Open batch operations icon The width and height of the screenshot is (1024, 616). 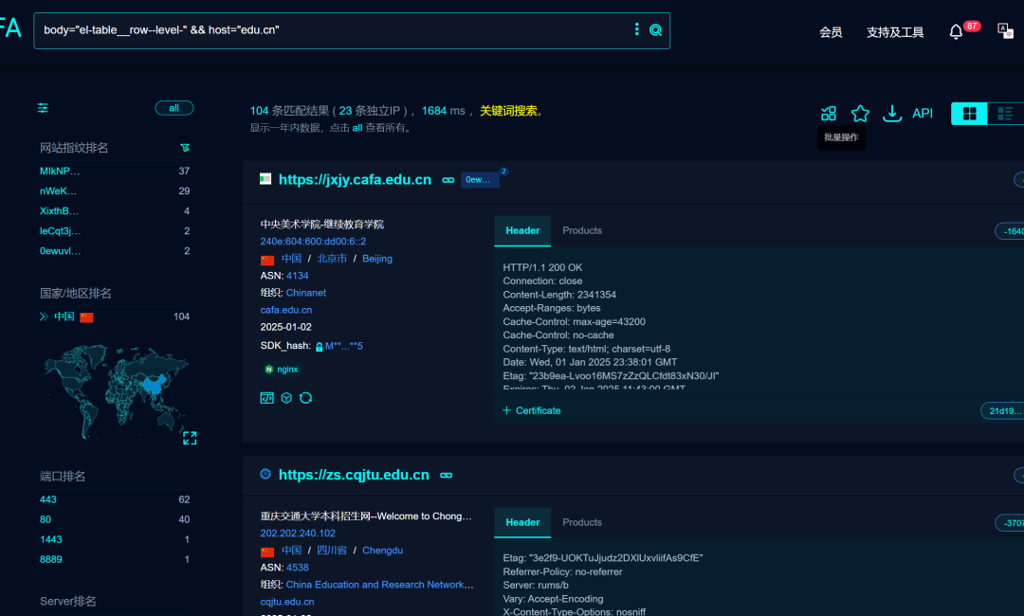click(x=828, y=114)
